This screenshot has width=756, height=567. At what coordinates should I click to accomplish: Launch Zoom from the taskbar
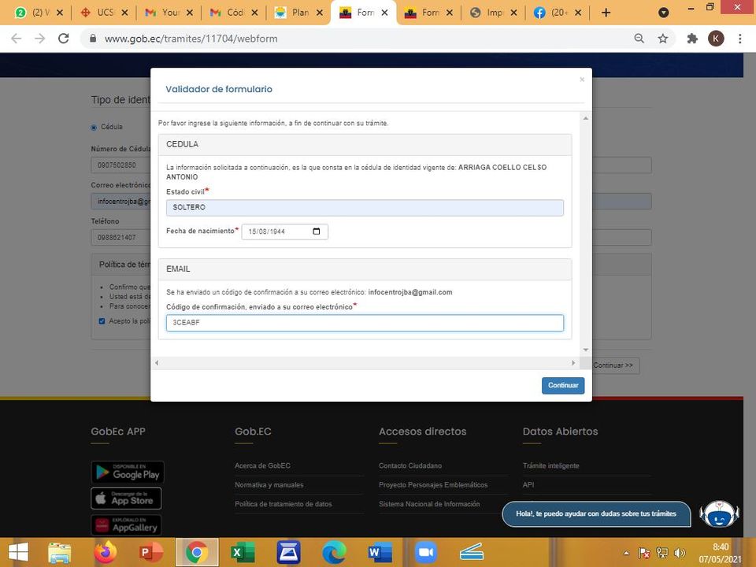click(x=426, y=553)
